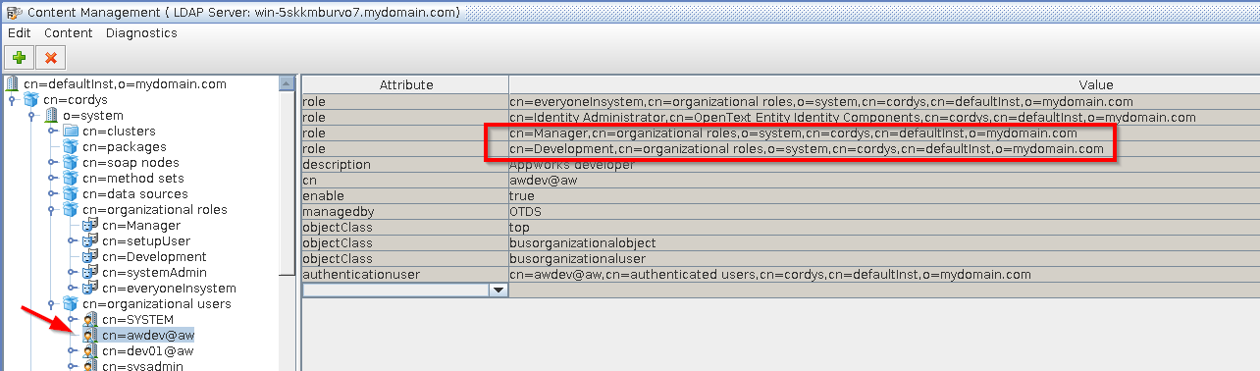Click the 'top' objectClass value cell
The image size is (1260, 371).
click(x=884, y=228)
